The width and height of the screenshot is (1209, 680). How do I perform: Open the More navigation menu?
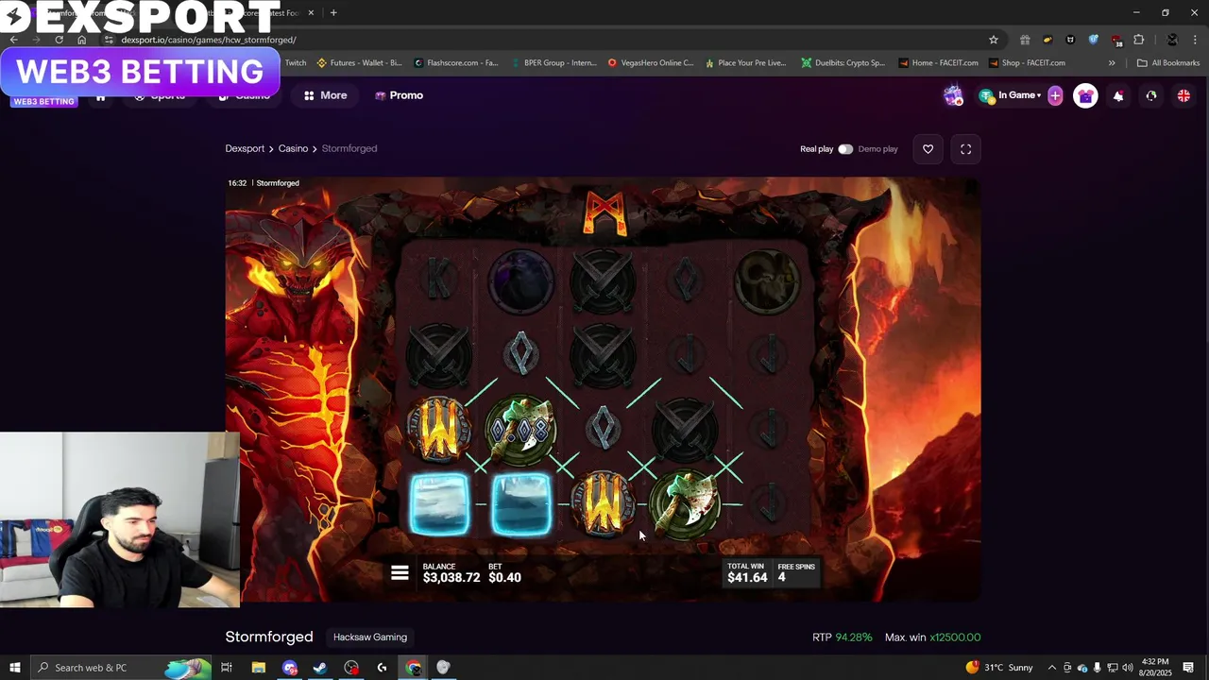(325, 95)
